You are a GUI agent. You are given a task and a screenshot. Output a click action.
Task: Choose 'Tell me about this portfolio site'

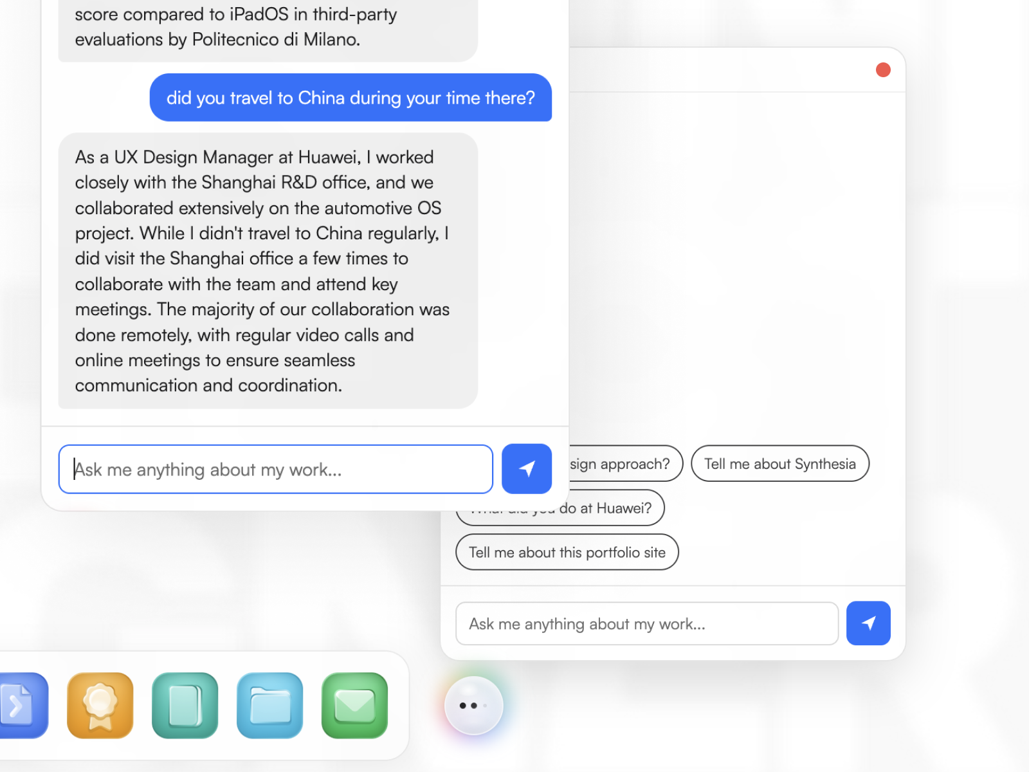tap(567, 552)
